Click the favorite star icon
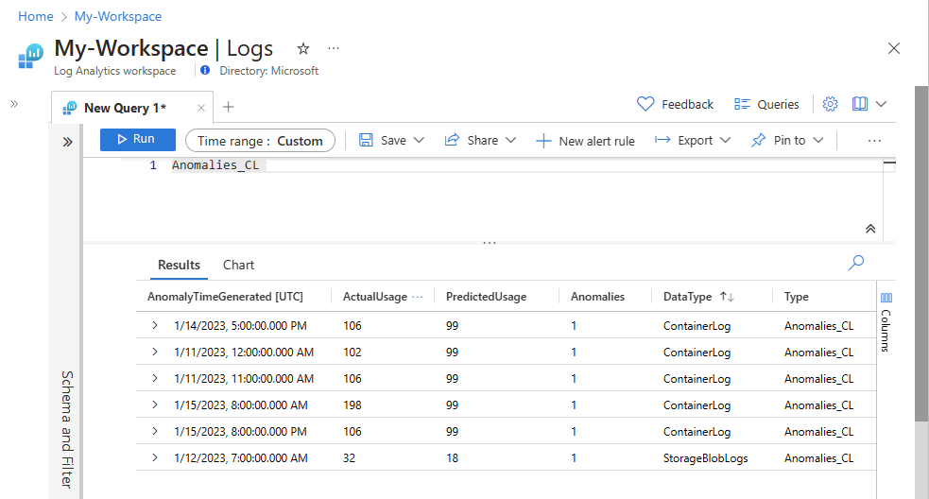 (x=302, y=48)
